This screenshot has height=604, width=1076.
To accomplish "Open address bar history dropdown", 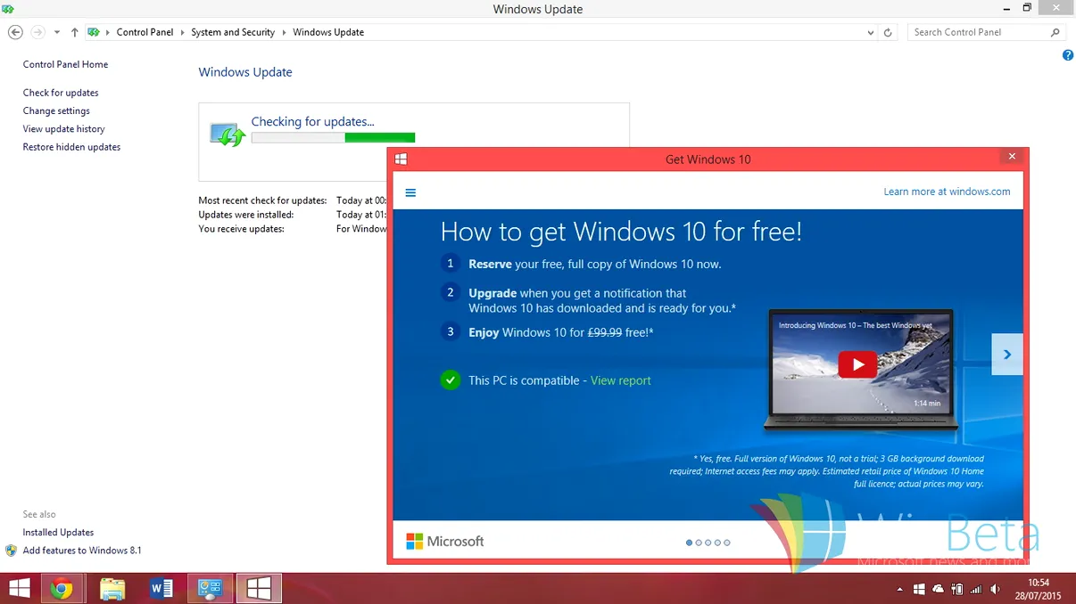I will (x=871, y=32).
